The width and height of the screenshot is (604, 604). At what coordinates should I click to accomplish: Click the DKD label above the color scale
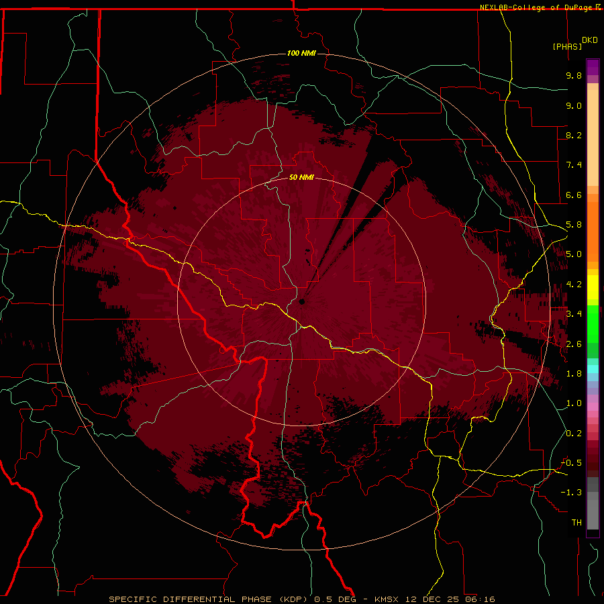(590, 40)
